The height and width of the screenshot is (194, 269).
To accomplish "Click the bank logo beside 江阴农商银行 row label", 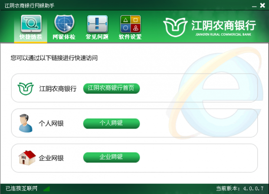I will (x=26, y=88).
